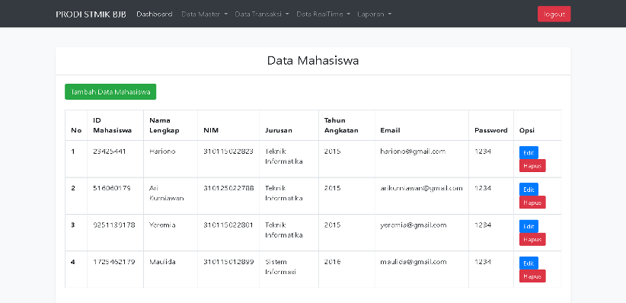Edit the Hariono student record
The image size is (626, 303).
tap(529, 152)
